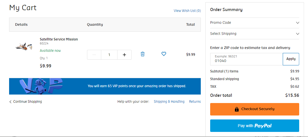Remove Satellite Service Mission using trash icon

pyautogui.click(x=142, y=54)
